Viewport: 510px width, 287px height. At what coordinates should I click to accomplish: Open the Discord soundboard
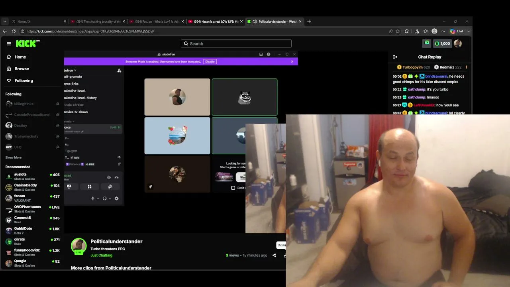pyautogui.click(x=110, y=187)
